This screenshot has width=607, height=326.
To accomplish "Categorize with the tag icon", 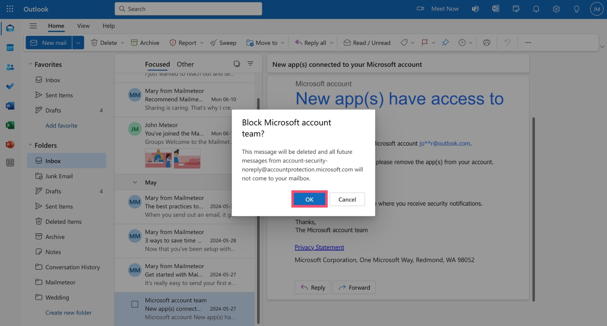I will click(x=404, y=43).
